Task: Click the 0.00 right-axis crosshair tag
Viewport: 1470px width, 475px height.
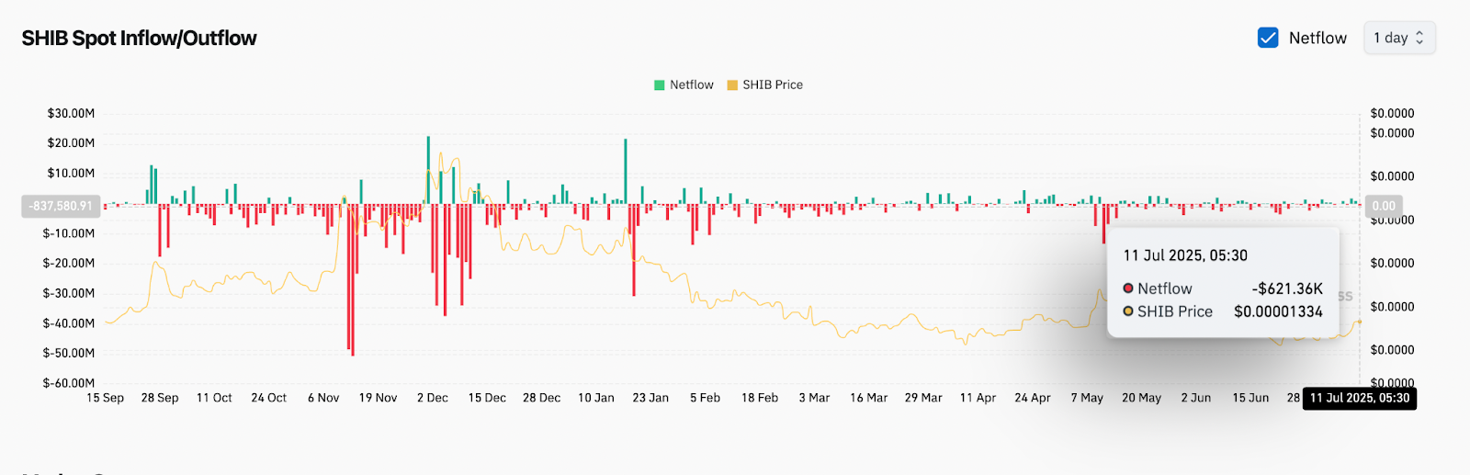Action: [x=1384, y=206]
